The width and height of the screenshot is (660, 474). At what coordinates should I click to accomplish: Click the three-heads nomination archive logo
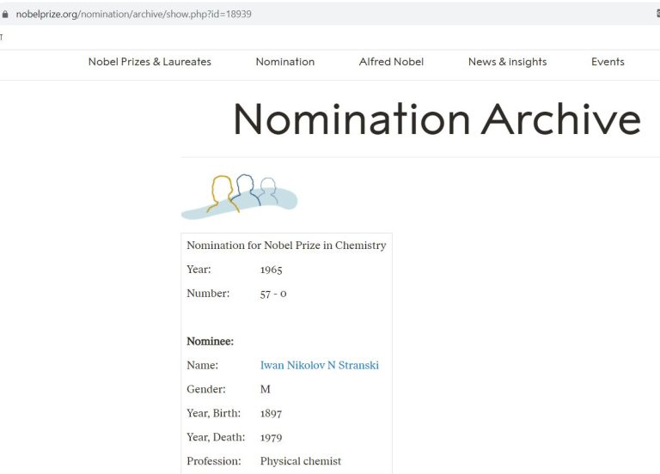(x=239, y=196)
